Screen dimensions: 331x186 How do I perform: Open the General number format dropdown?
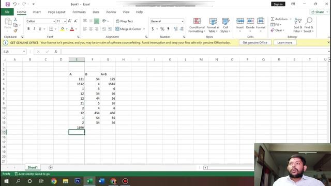coord(183,21)
